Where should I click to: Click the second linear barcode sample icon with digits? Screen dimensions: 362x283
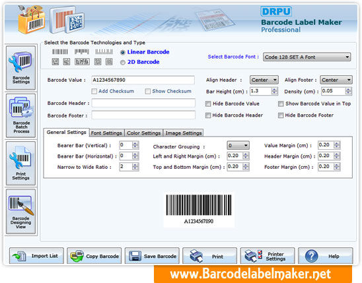point(82,51)
